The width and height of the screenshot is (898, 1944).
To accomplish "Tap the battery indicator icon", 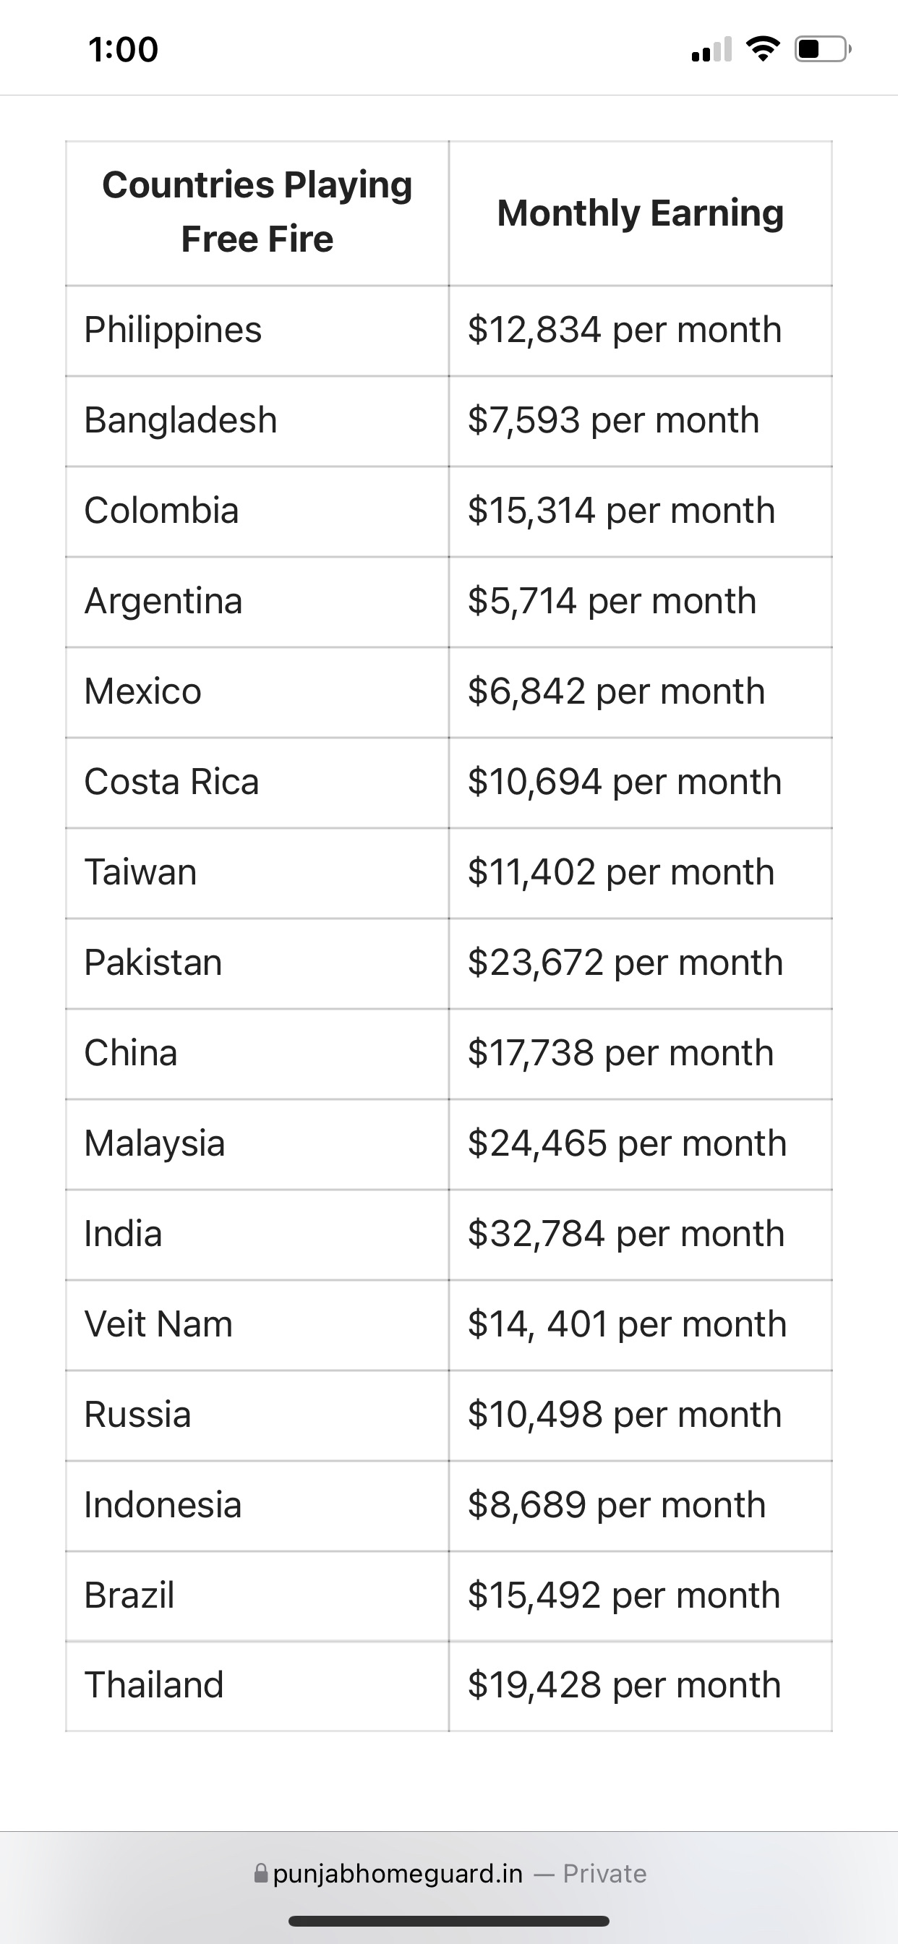I will tap(823, 49).
